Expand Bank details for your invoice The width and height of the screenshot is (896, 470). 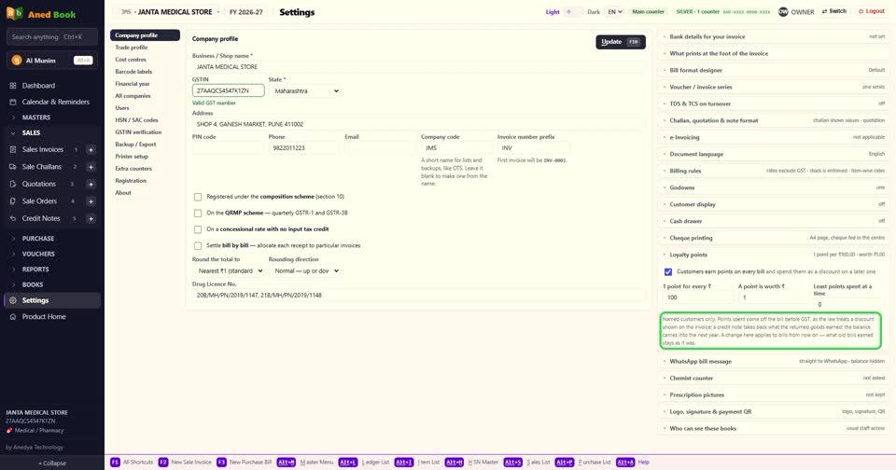coord(774,36)
